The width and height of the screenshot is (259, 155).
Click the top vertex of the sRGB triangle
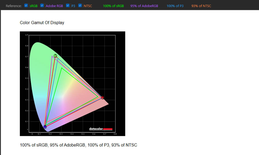(61, 68)
